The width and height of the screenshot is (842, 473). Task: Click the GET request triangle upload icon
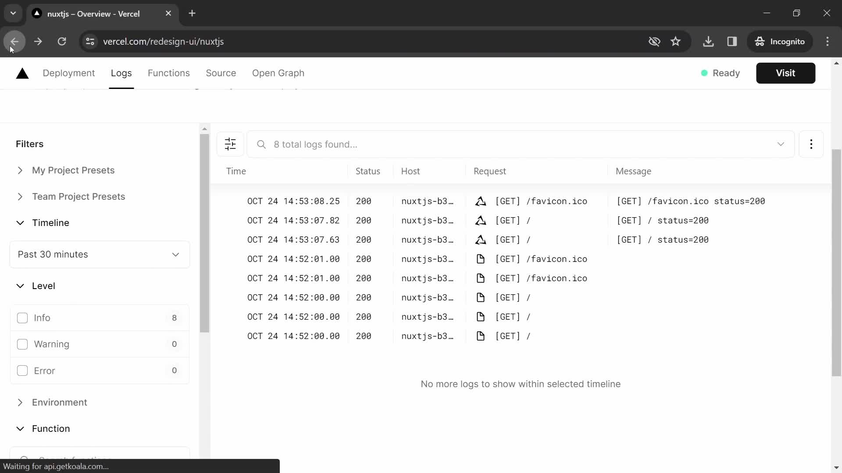pyautogui.click(x=482, y=201)
